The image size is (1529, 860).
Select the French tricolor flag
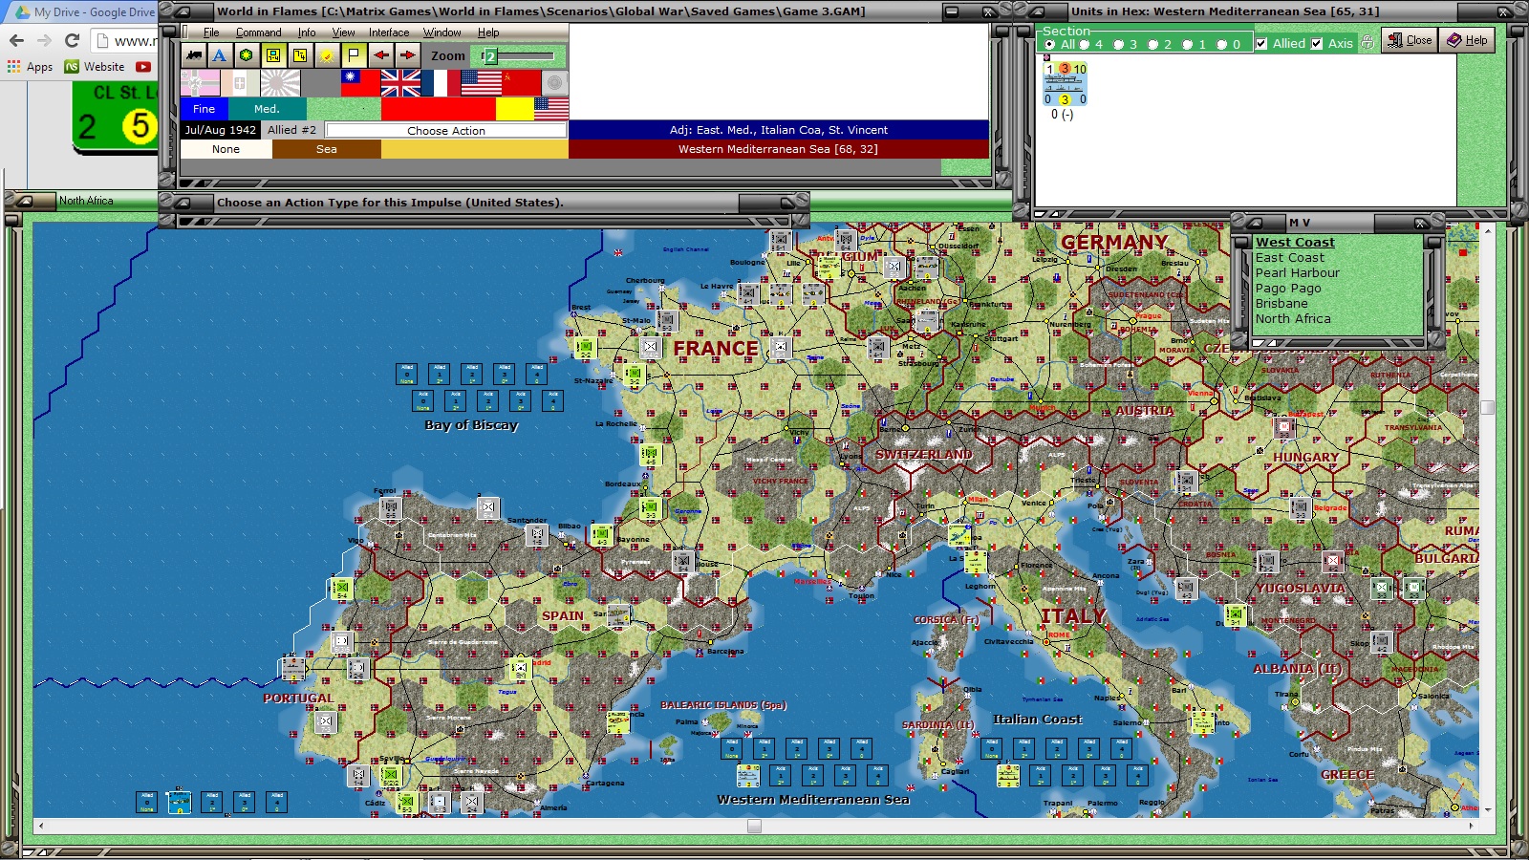pyautogui.click(x=441, y=83)
